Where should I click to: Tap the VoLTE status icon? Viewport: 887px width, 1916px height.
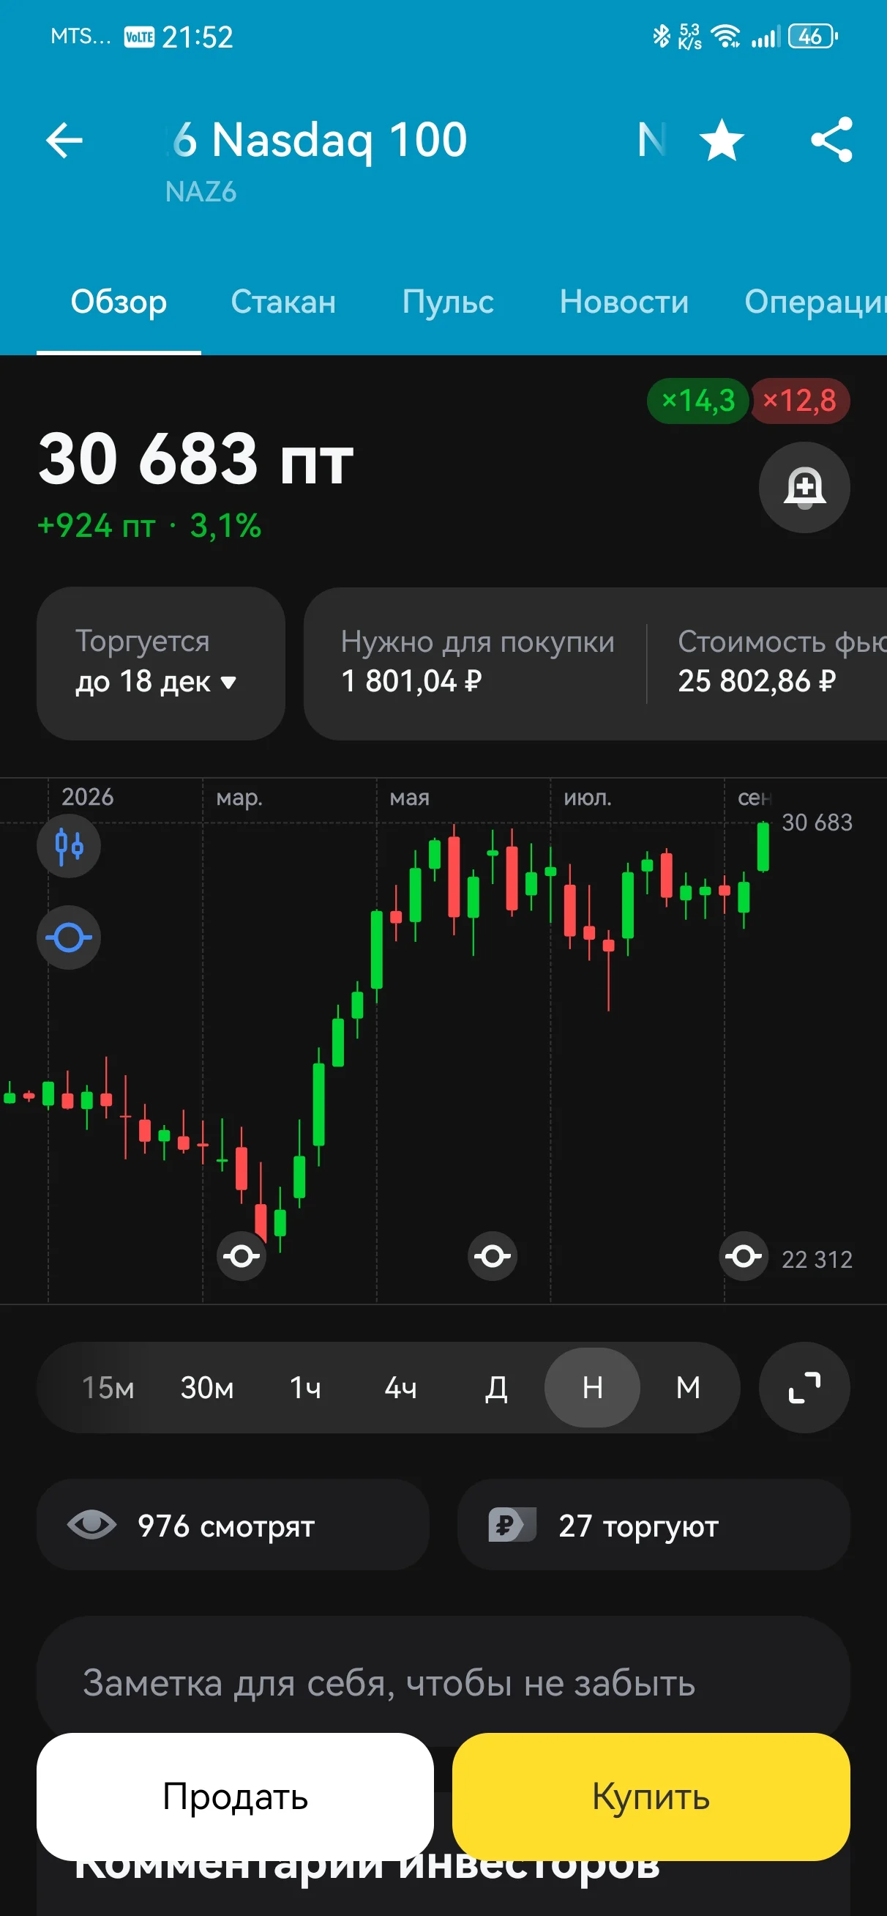139,37
